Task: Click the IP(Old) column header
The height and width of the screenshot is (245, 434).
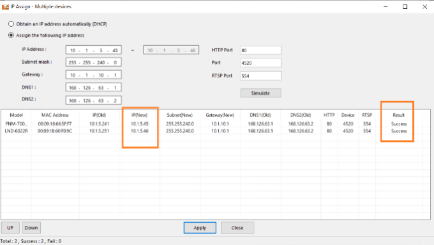Action: (x=99, y=115)
